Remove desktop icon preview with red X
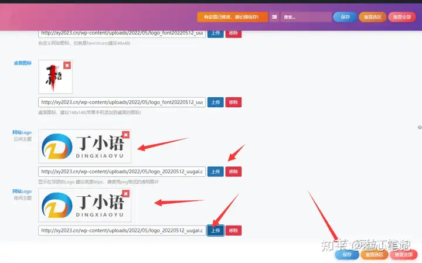This screenshot has height=263, width=422. [x=67, y=66]
